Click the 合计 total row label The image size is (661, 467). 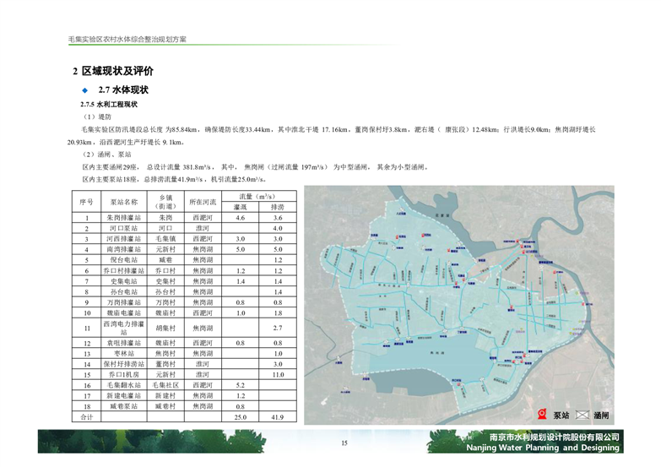[86, 417]
